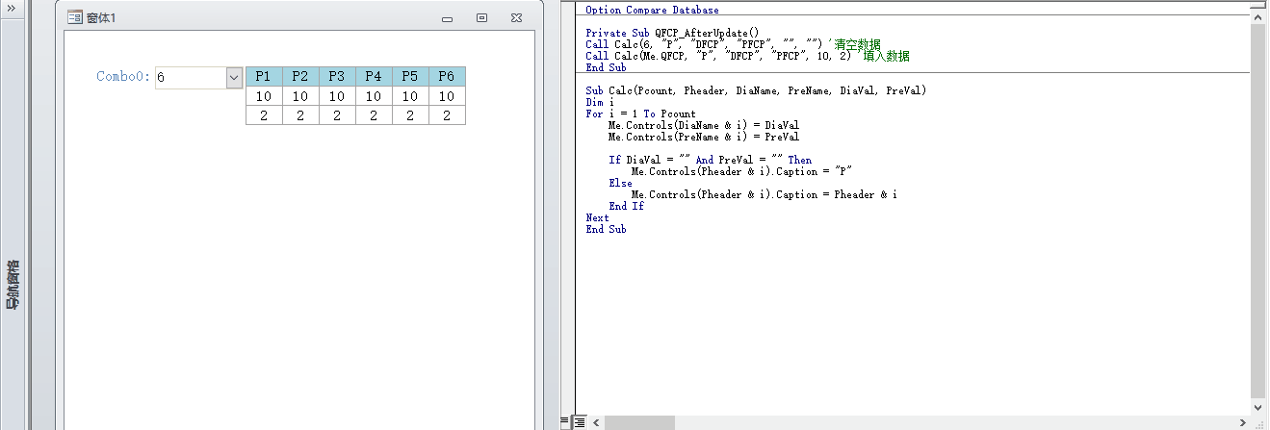The width and height of the screenshot is (1270, 430).
Task: Click the P3 header label
Action: (x=337, y=77)
